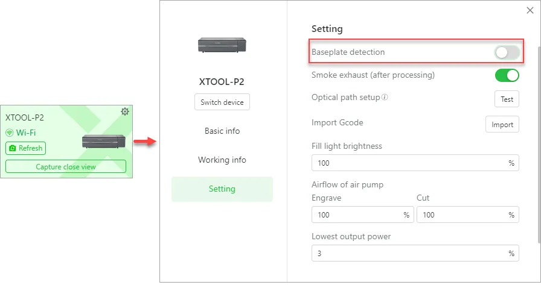Screen dimensions: 541x285
Task: Open the Basic info tab
Action: tap(222, 131)
